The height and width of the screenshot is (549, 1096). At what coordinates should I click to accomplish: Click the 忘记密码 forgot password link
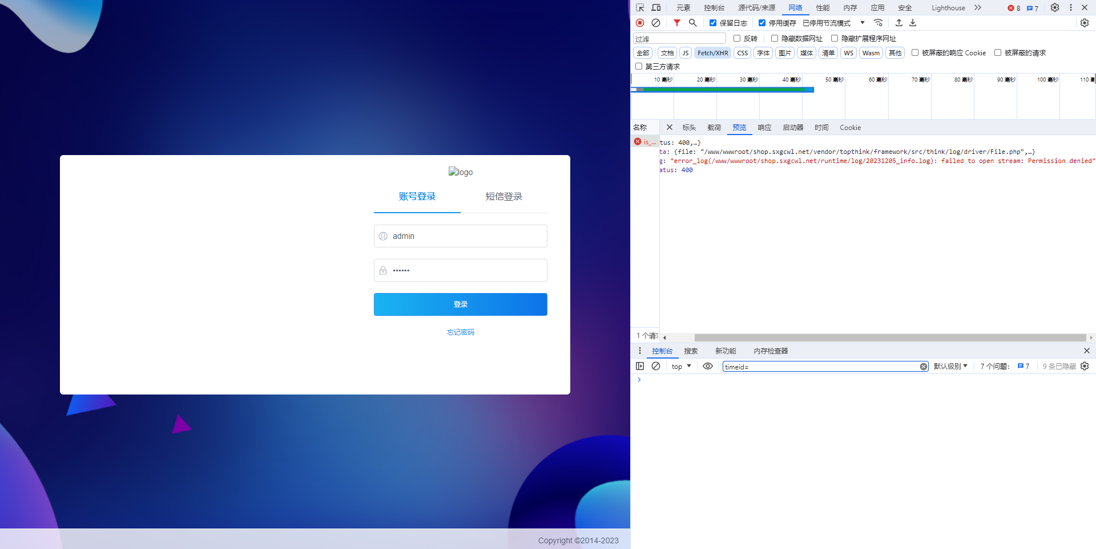click(x=461, y=332)
